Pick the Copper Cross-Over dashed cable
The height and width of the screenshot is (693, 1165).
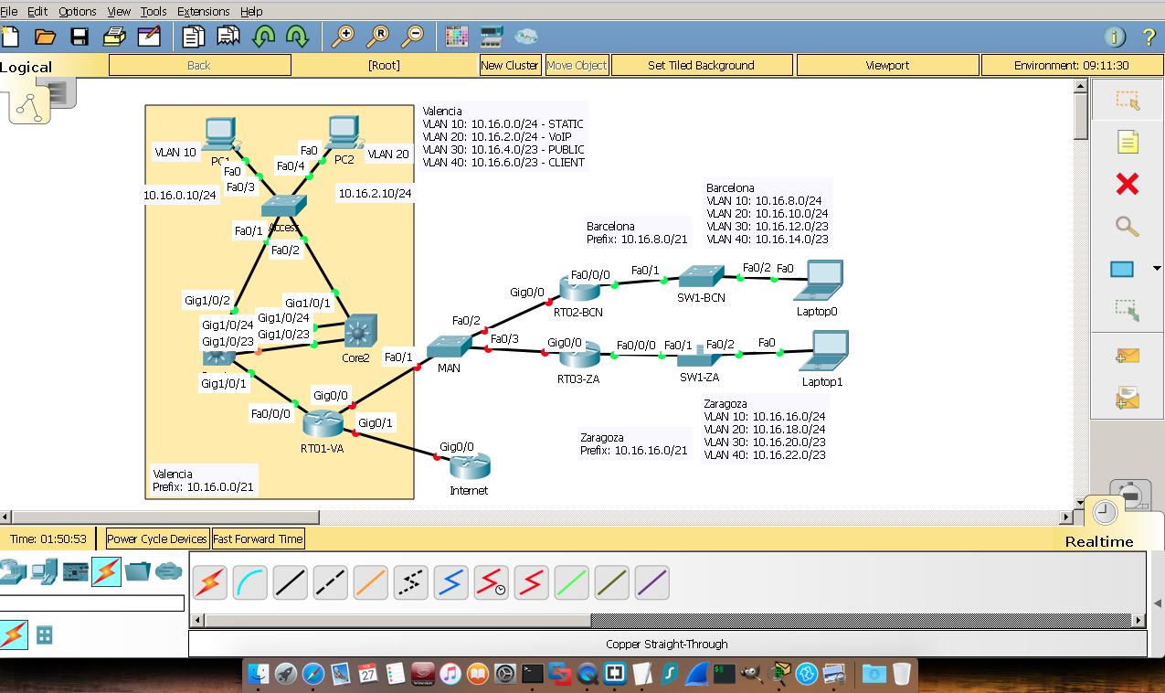pyautogui.click(x=330, y=582)
